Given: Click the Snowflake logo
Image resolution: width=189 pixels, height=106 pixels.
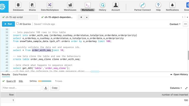Looking at the screenshot, I should [4, 6].
